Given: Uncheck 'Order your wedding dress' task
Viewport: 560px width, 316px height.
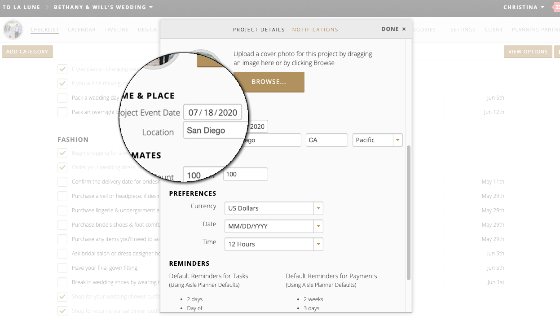Looking at the screenshot, I should 62,167.
